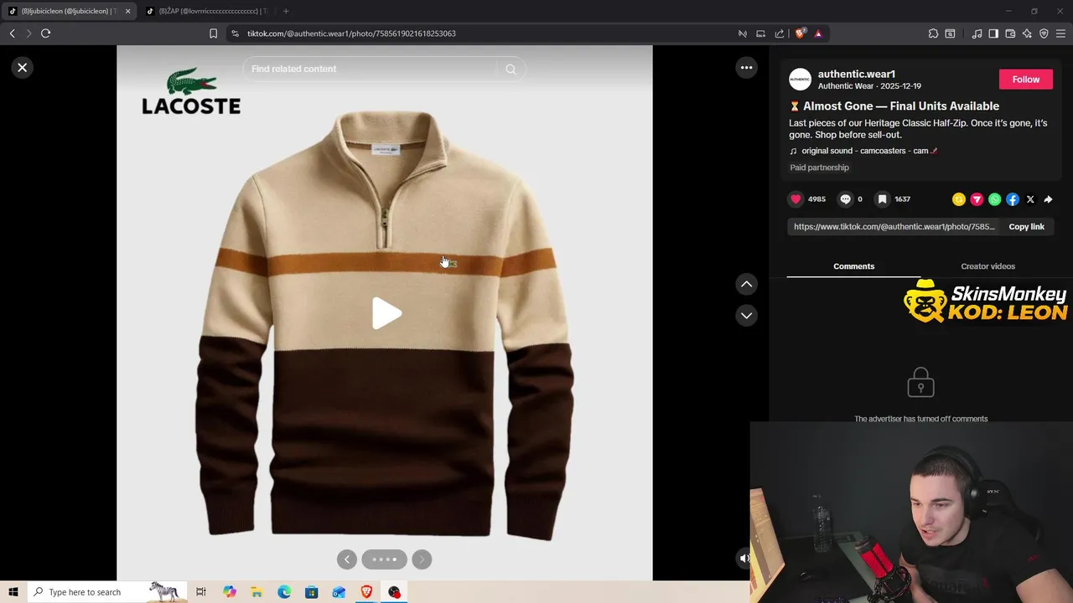Open original sound - camcoasters music link
1073x603 pixels.
click(863, 151)
